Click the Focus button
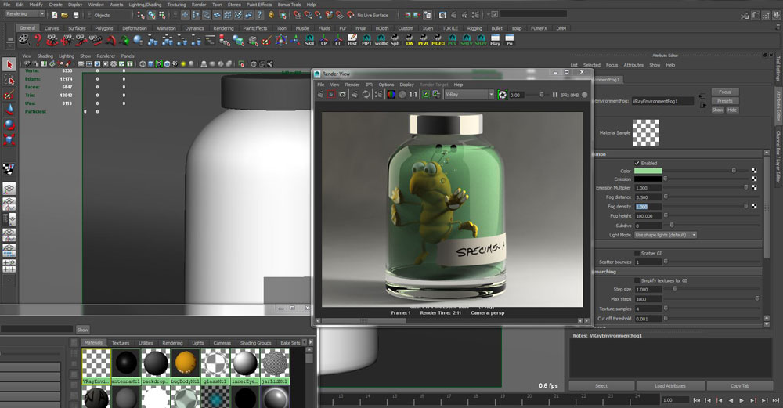This screenshot has width=783, height=408. 725,92
